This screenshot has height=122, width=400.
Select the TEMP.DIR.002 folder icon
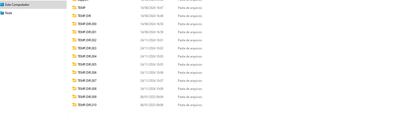[x=74, y=40]
